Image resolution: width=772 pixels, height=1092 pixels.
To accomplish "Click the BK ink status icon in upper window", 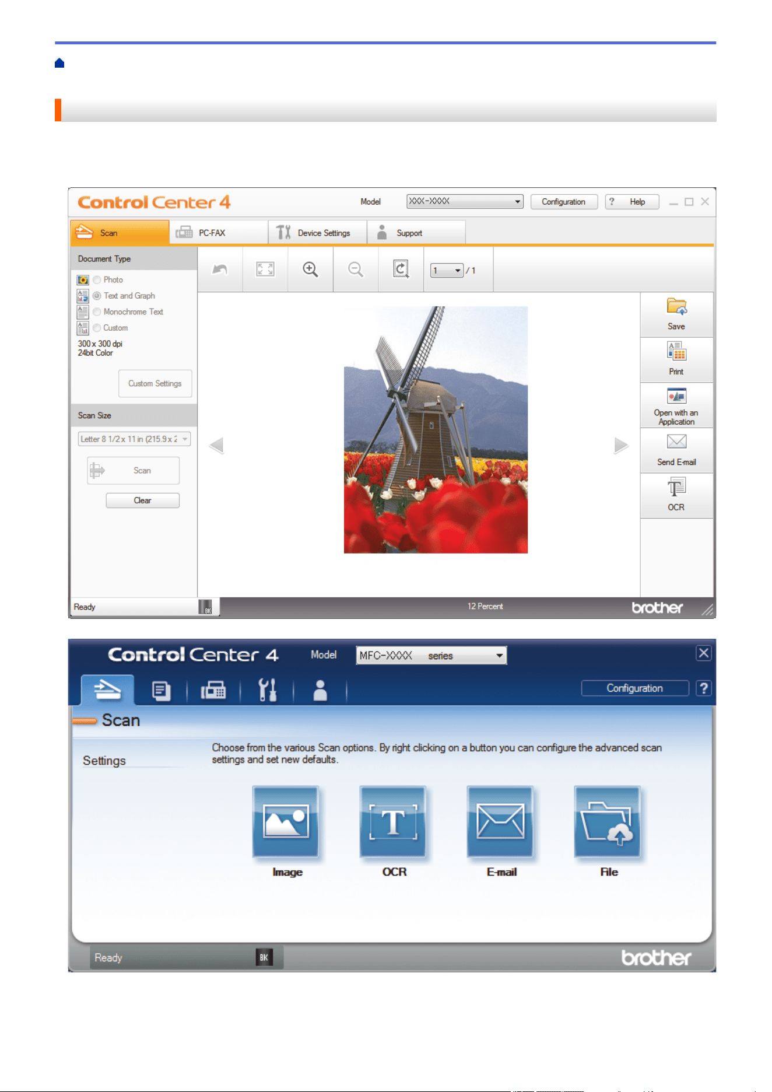I will pyautogui.click(x=205, y=607).
